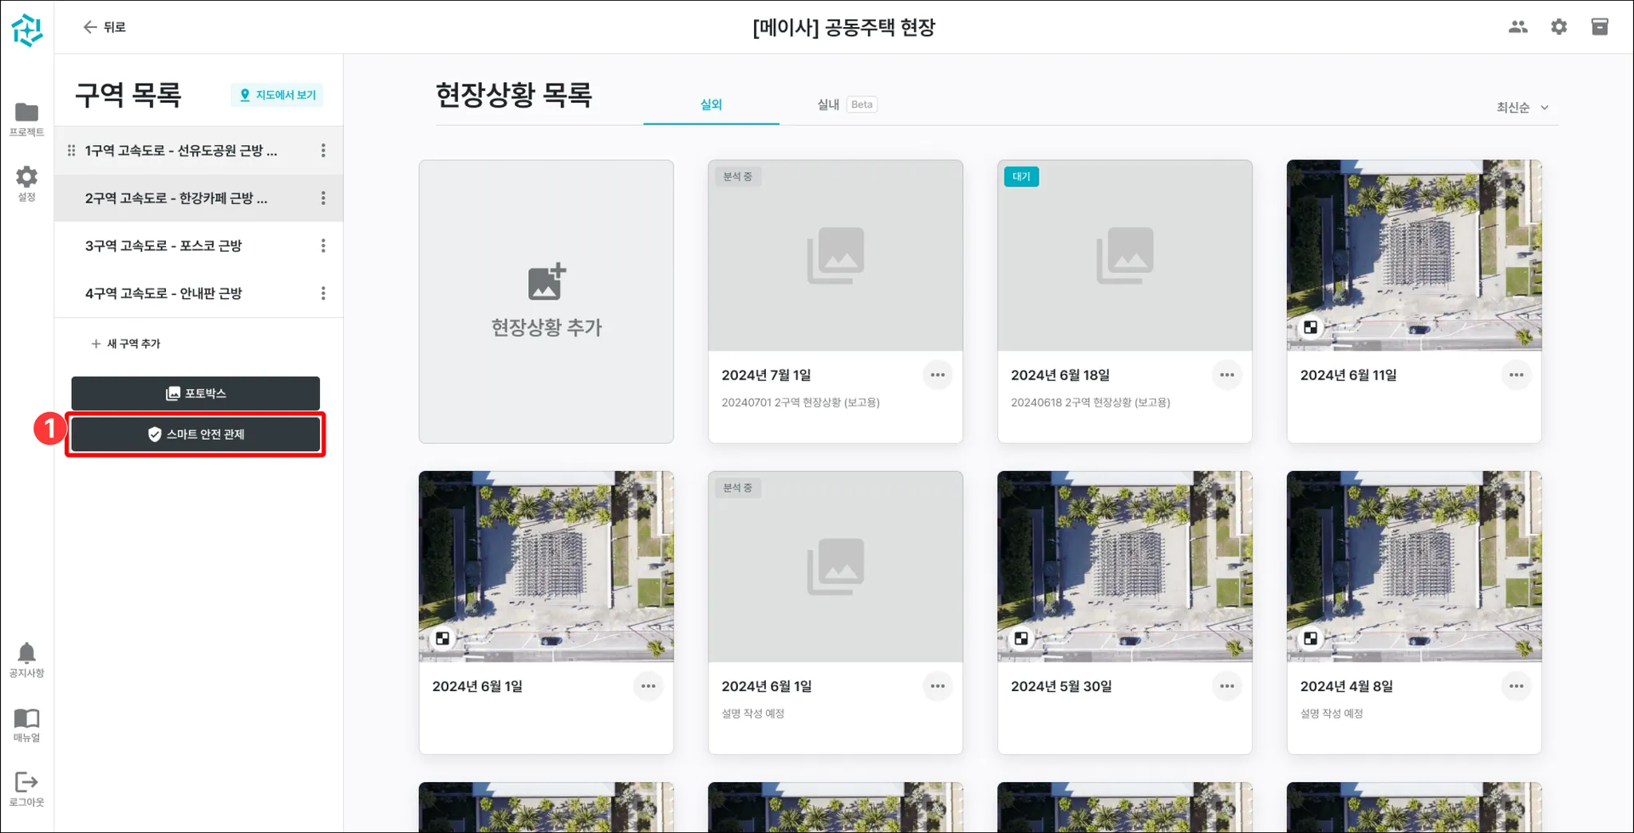Open the 2024년 6월 11일 aerial thumbnail
The height and width of the screenshot is (833, 1634).
(x=1414, y=255)
